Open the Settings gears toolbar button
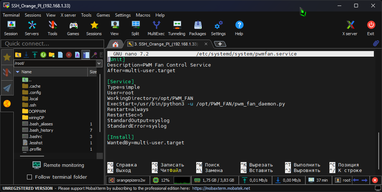382x192 pixels. click(218, 28)
